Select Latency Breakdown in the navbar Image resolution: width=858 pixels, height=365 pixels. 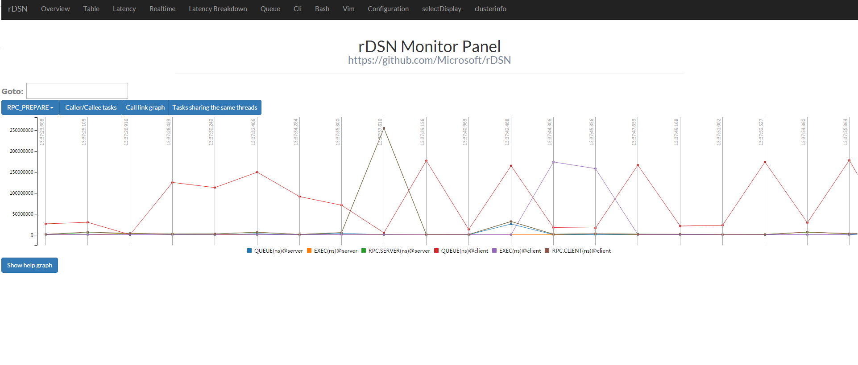218,9
